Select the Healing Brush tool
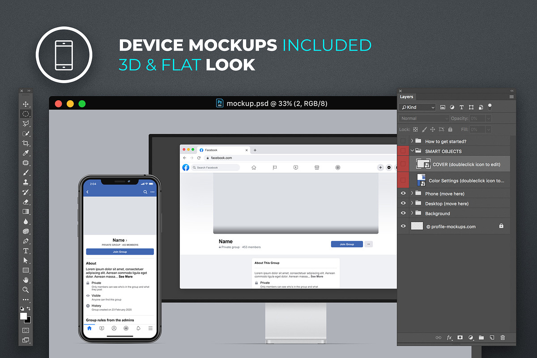This screenshot has height=358, width=537. 26,163
